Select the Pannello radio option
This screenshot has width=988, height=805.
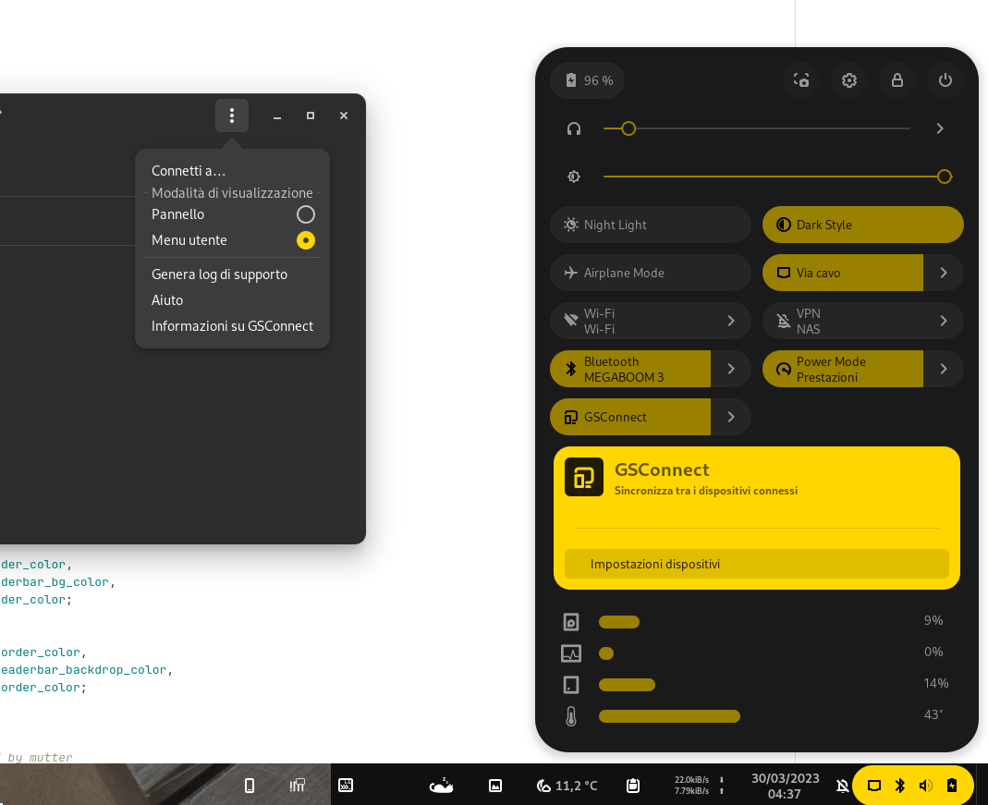pyautogui.click(x=232, y=214)
